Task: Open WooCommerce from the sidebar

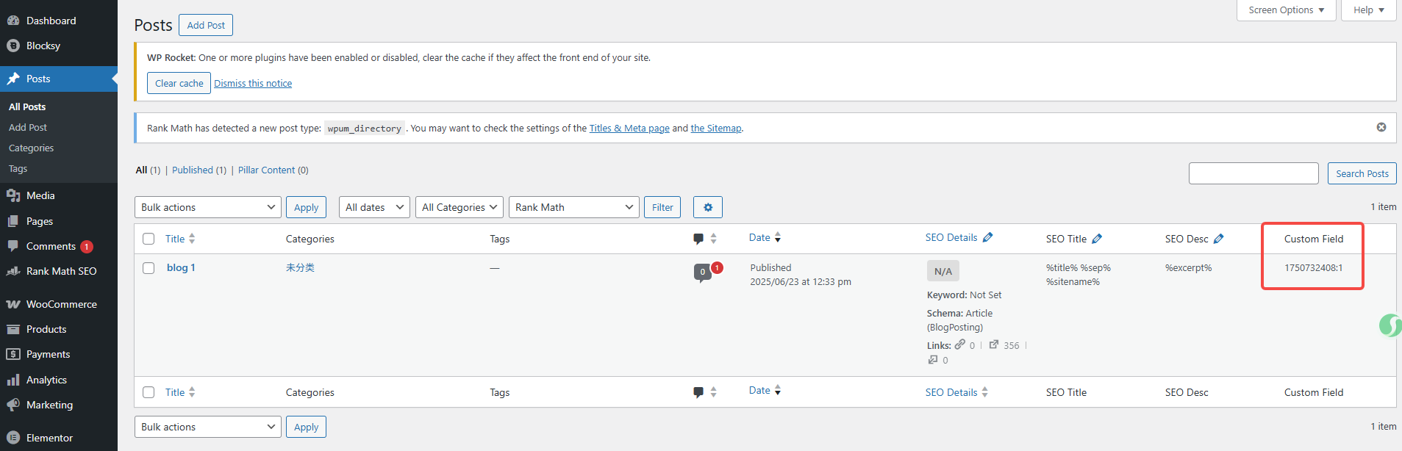Action: [61, 304]
